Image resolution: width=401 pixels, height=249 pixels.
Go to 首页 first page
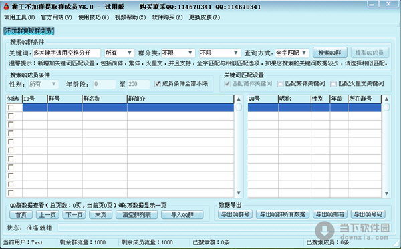(21, 215)
